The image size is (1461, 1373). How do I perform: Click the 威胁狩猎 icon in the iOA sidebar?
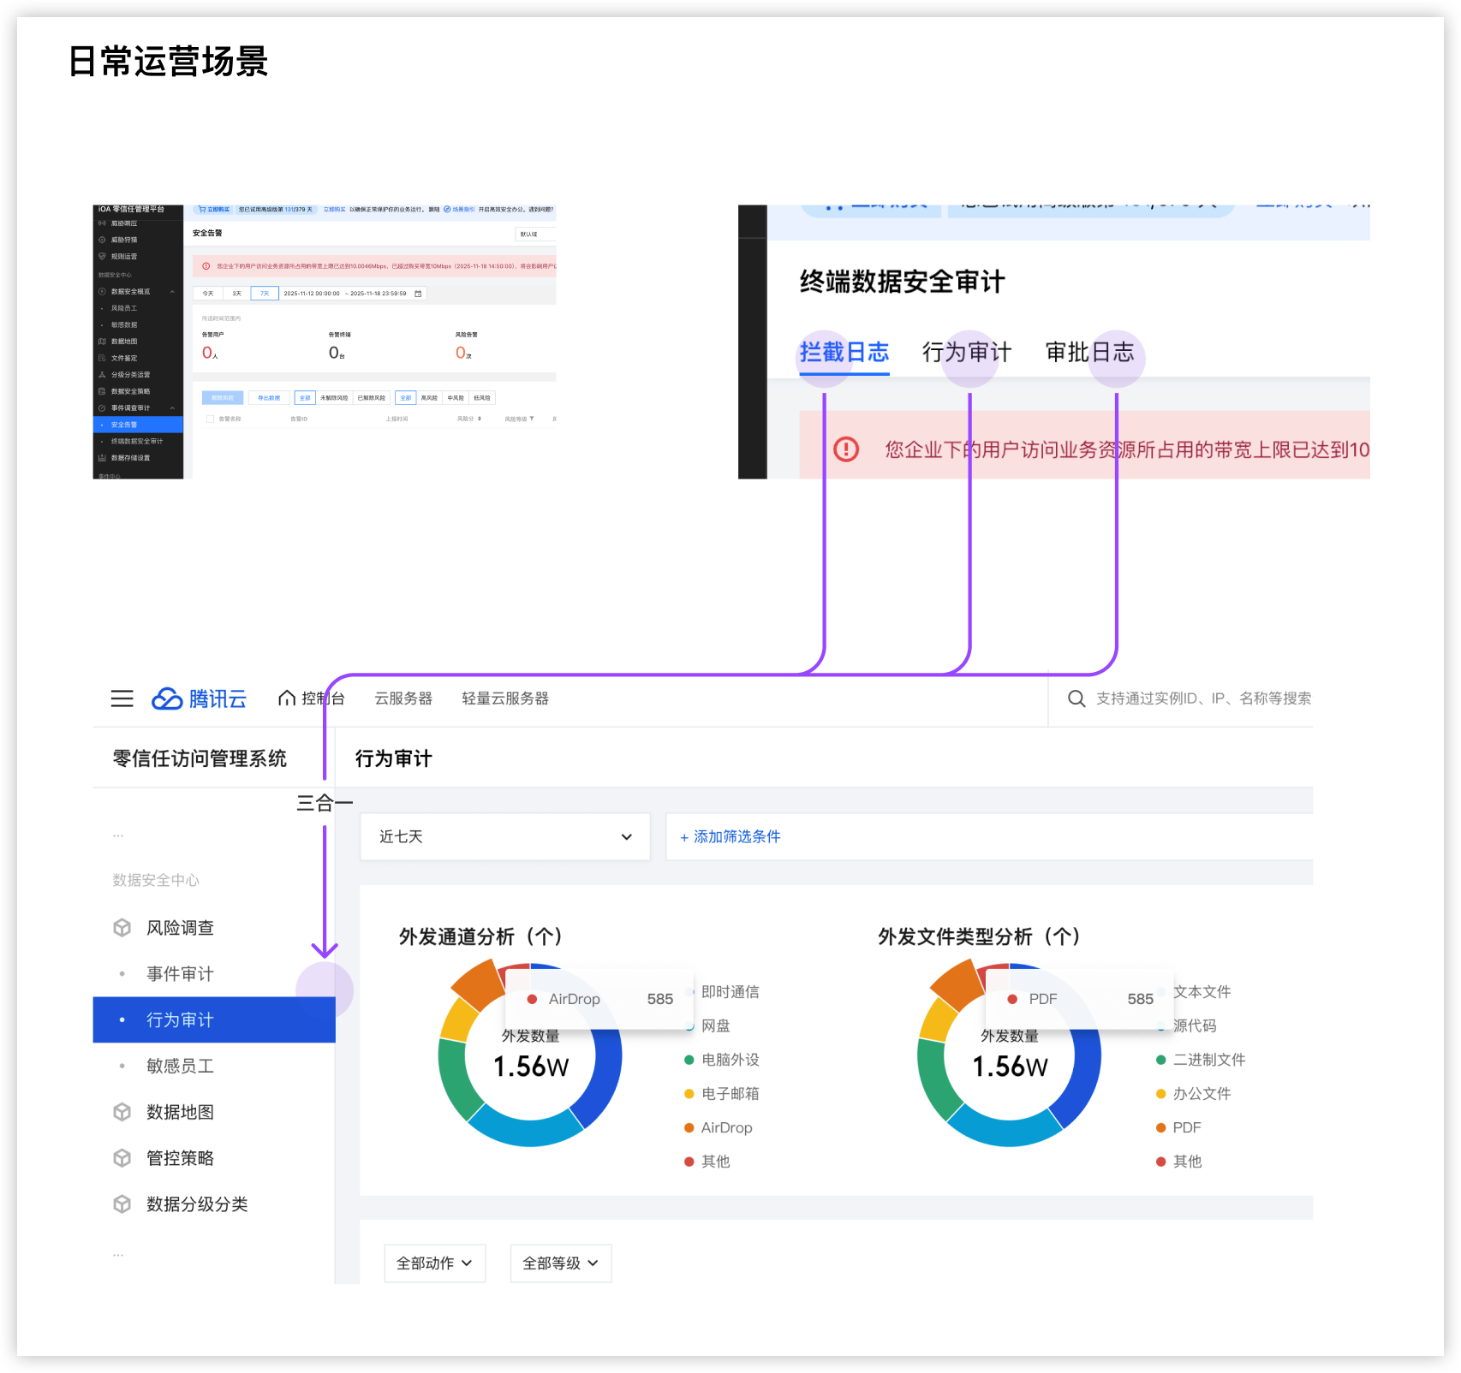click(x=103, y=240)
